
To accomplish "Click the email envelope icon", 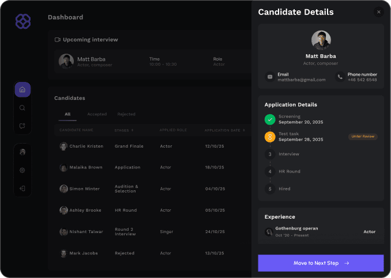I will (270, 77).
